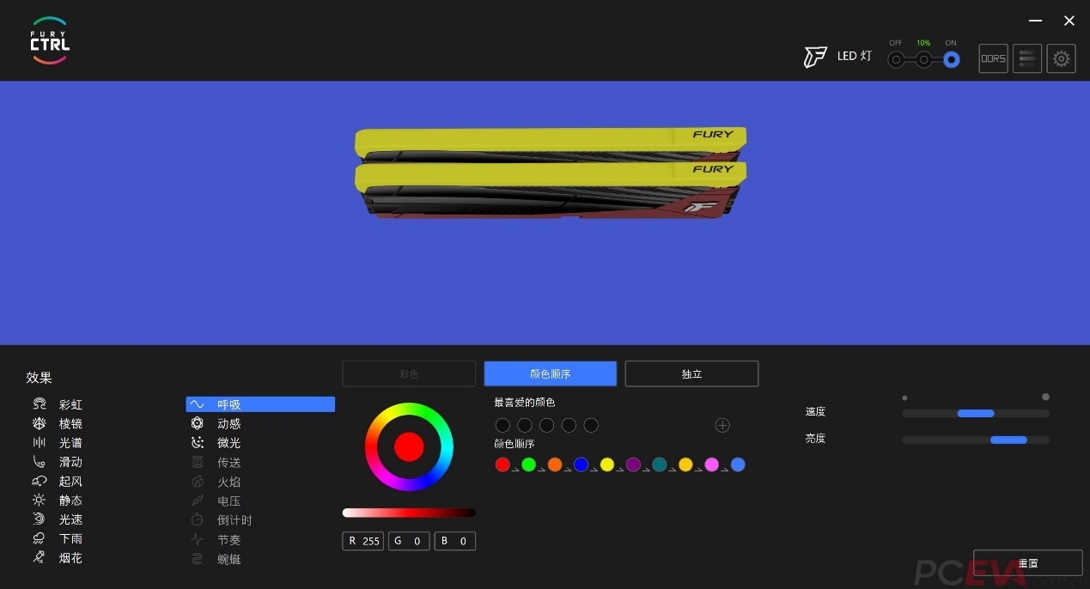Switch to the 独立 tab
Image resolution: width=1090 pixels, height=589 pixels.
[x=691, y=373]
